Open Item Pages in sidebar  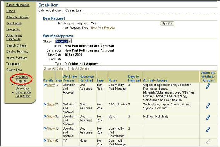[x=14, y=23]
